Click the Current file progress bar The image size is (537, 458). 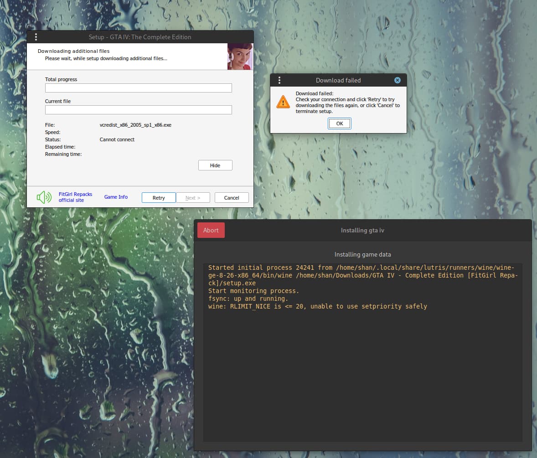(x=139, y=110)
